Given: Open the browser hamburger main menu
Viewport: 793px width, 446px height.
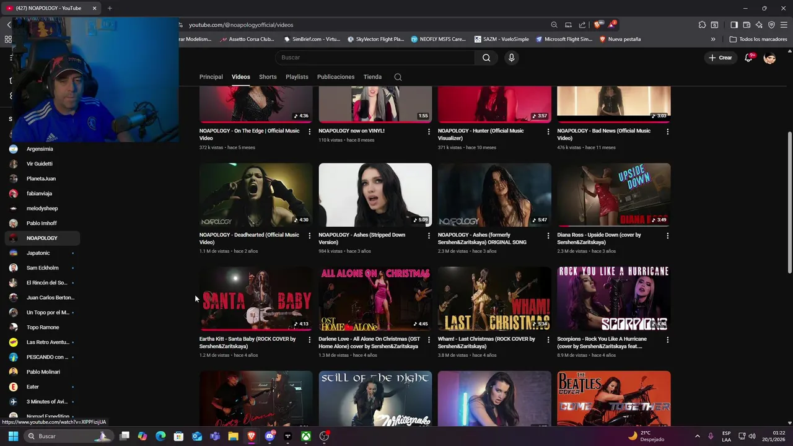Looking at the screenshot, I should point(784,25).
